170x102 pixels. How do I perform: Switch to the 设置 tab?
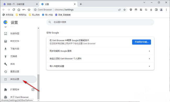pyautogui.click(x=58, y=4)
